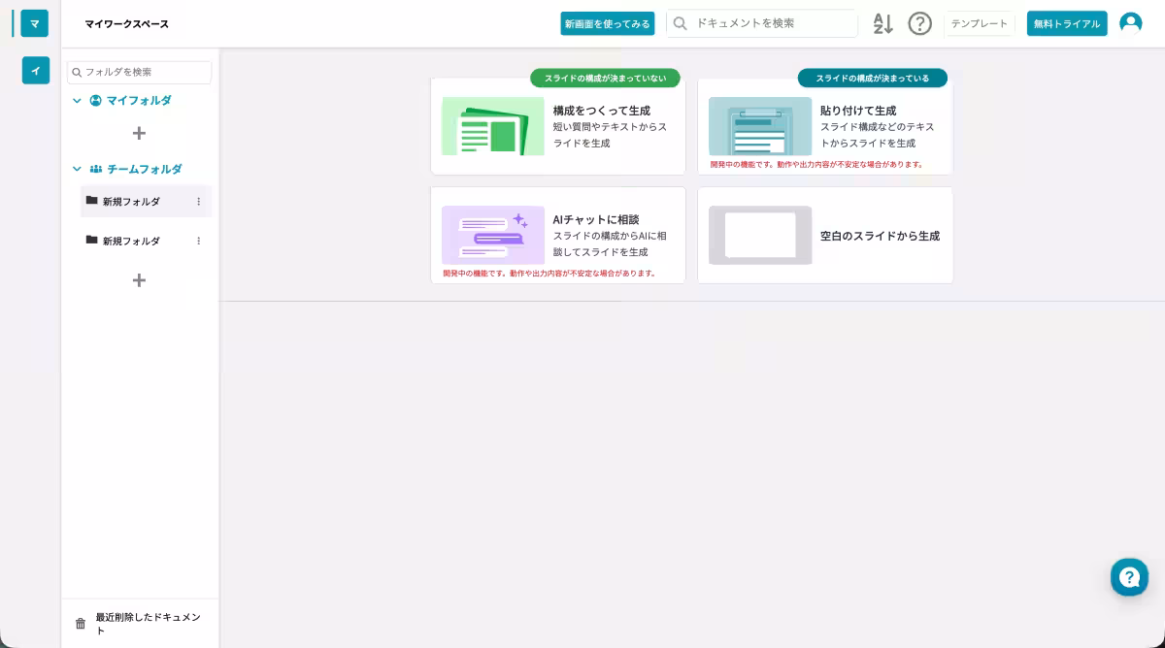Screen dimensions: 1165x648
Task: Open the テンプレート templates page
Action: (x=979, y=23)
